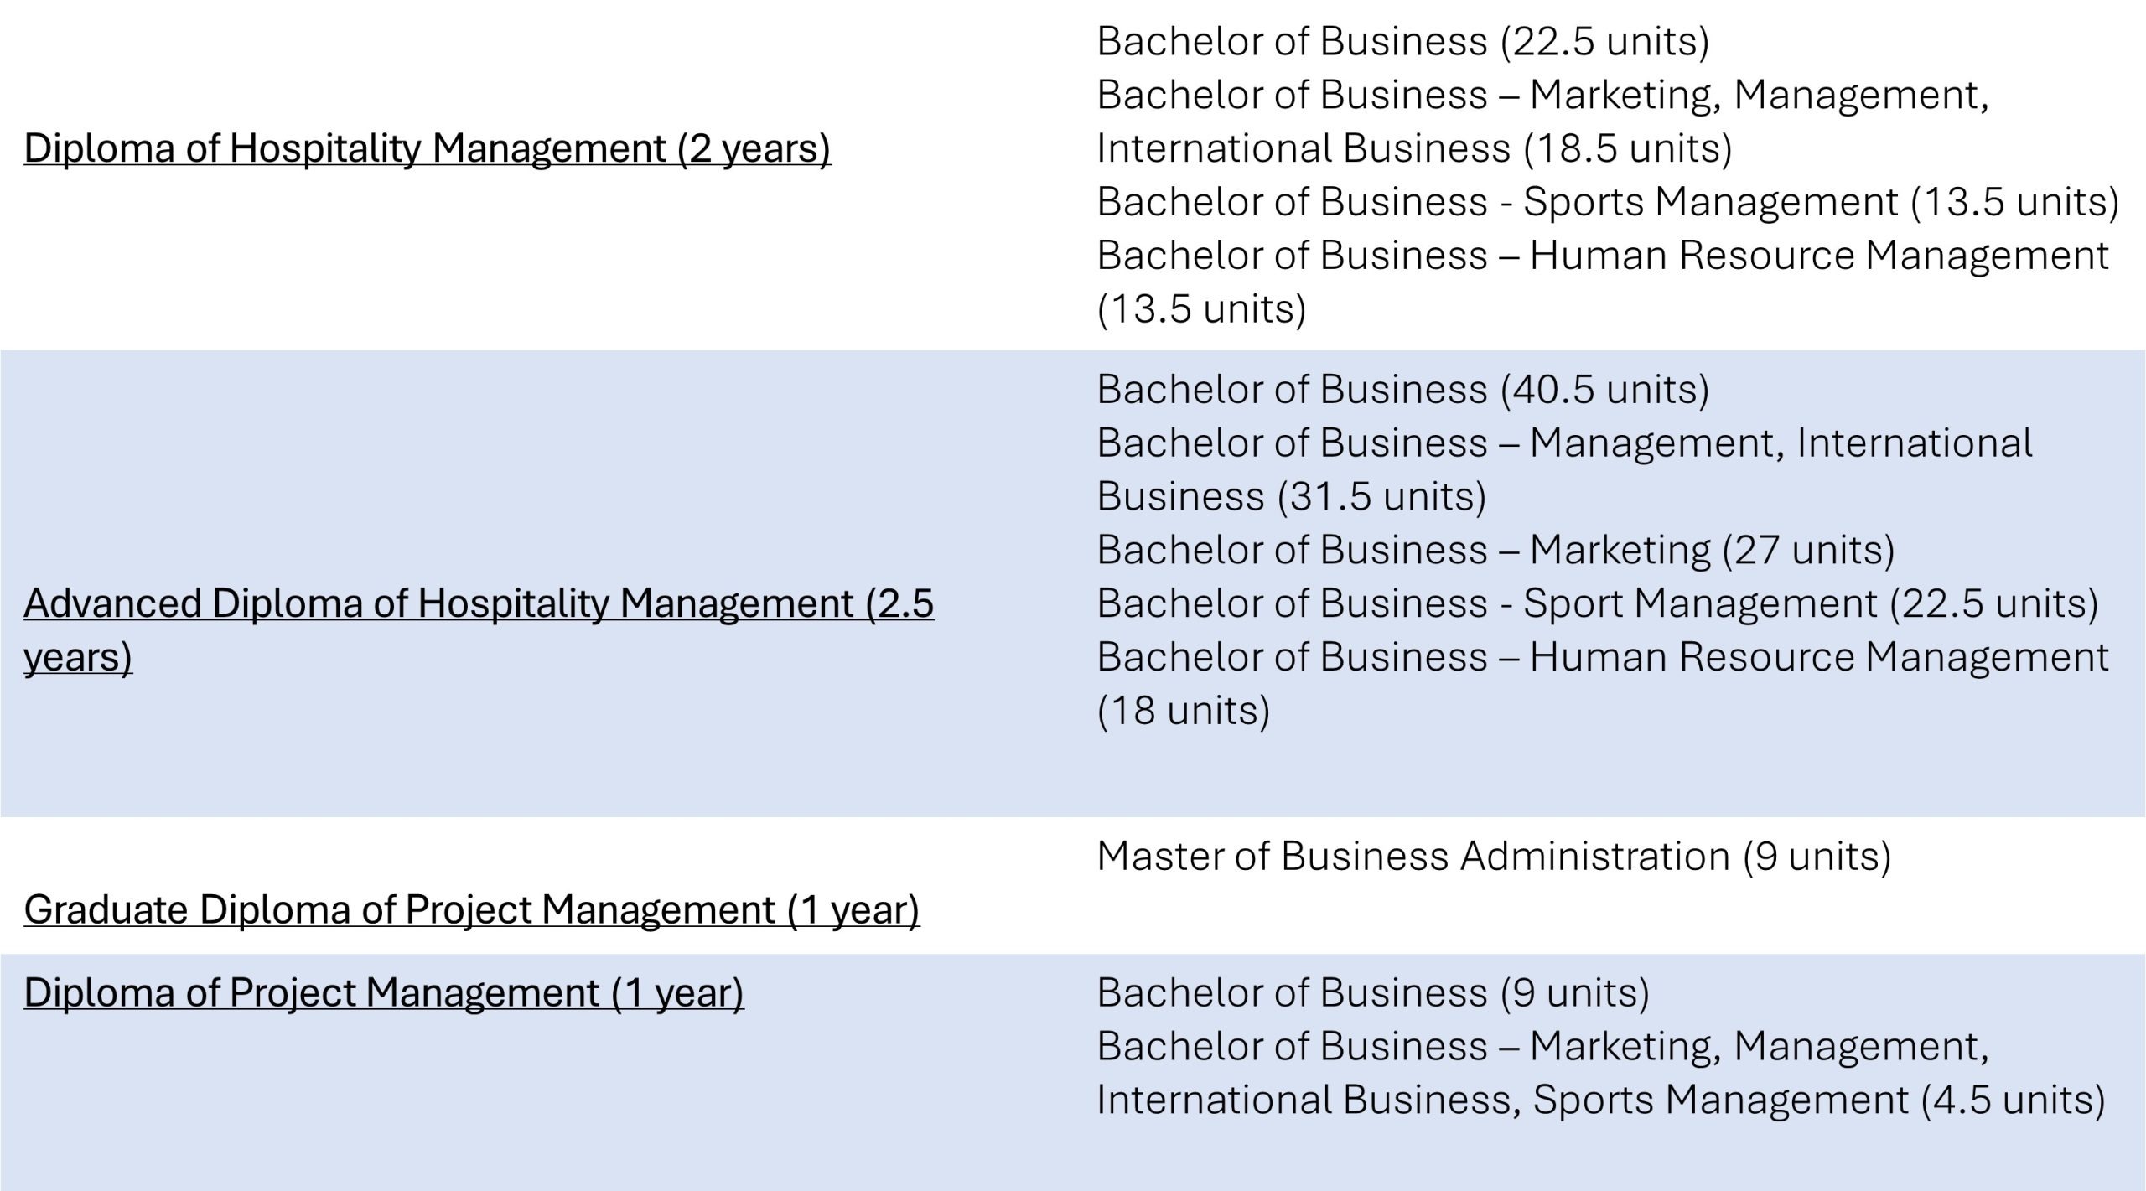The image size is (2146, 1191).
Task: Open the Diploma of Hospitality Management link
Action: click(427, 148)
